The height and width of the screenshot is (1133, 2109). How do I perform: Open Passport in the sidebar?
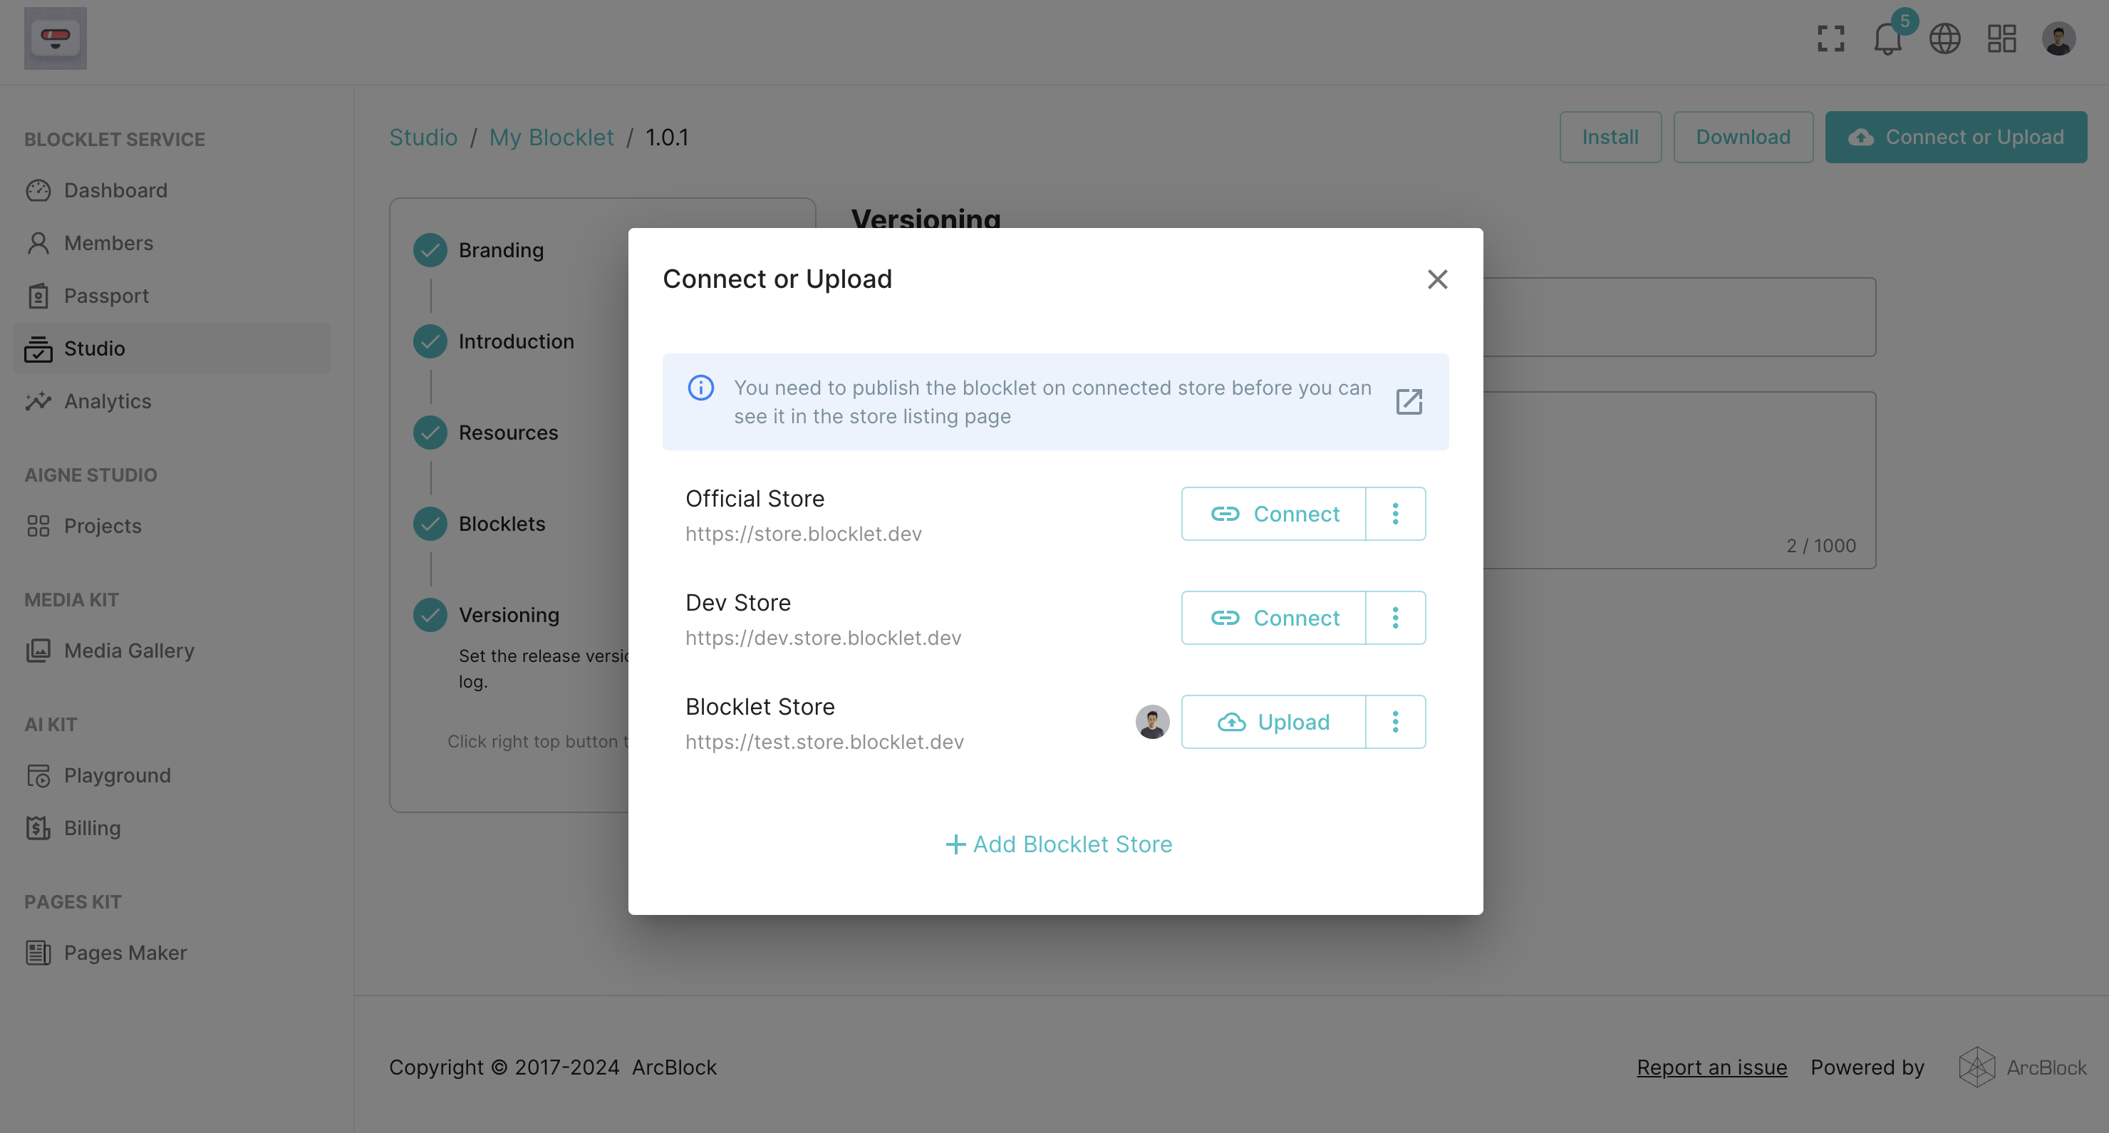pyautogui.click(x=172, y=296)
